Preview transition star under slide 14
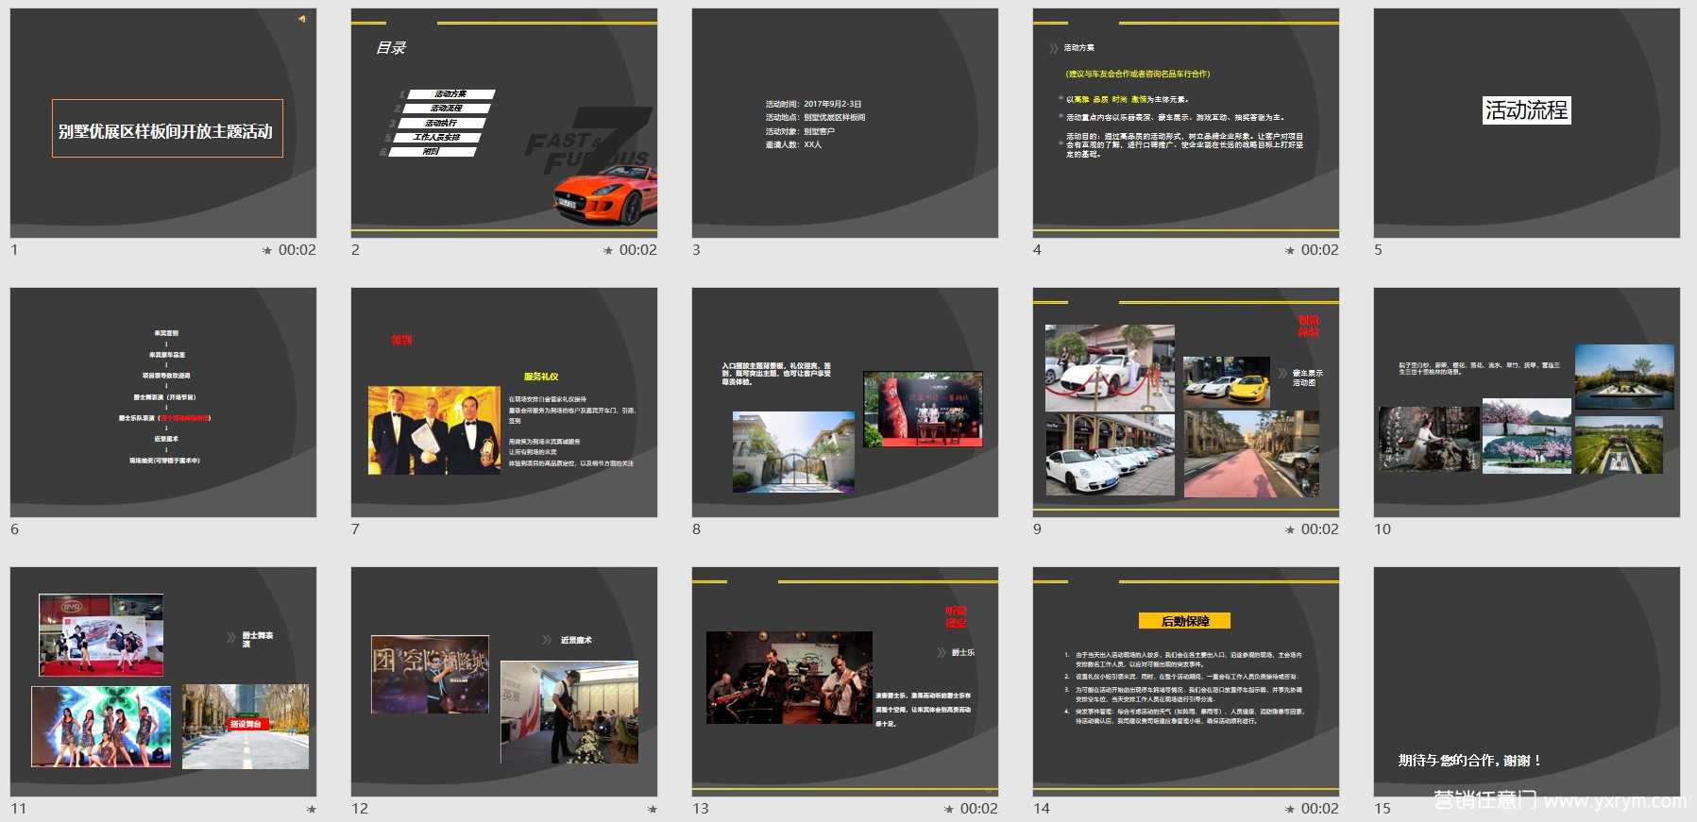The image size is (1697, 822). click(1290, 809)
